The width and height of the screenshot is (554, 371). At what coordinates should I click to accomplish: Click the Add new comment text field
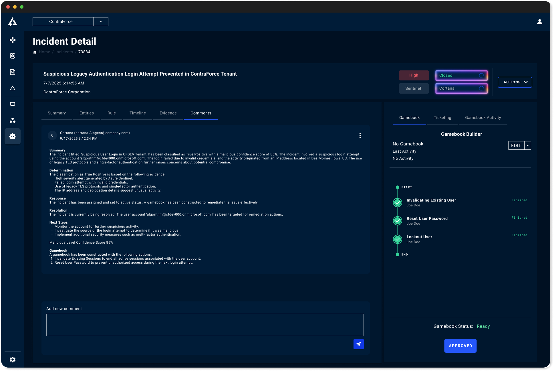coord(205,325)
